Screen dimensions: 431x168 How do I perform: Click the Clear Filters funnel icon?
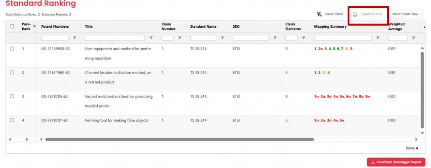tap(319, 14)
